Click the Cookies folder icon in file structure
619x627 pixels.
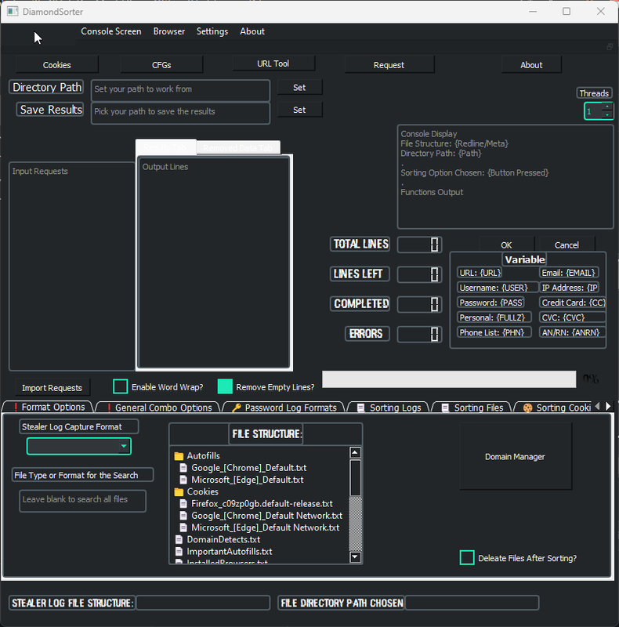click(179, 491)
